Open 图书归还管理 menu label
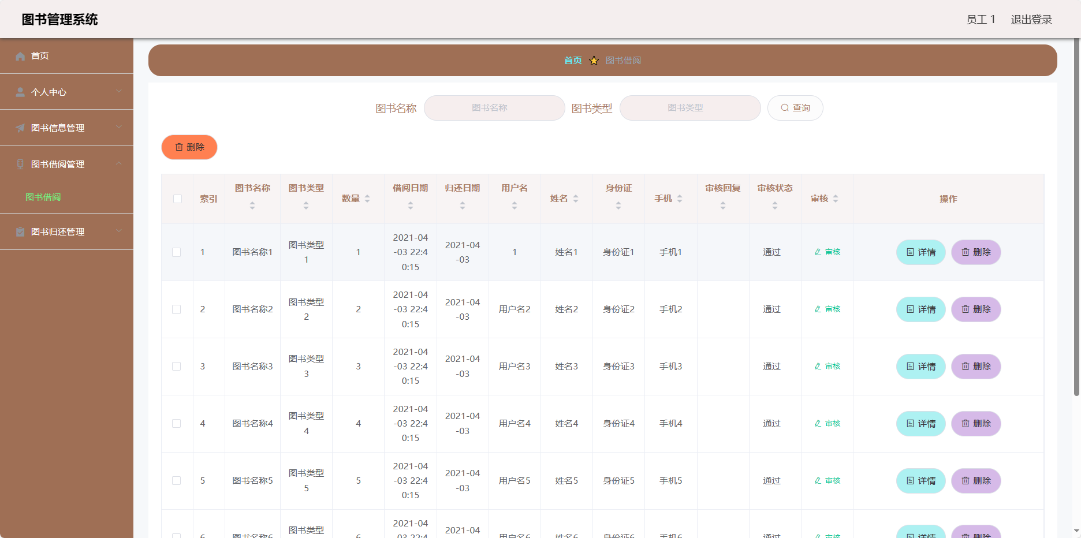 (x=58, y=232)
